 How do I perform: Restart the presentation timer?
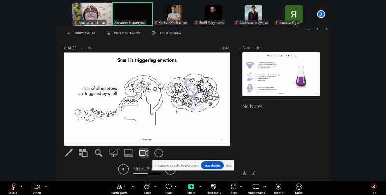click(x=90, y=48)
